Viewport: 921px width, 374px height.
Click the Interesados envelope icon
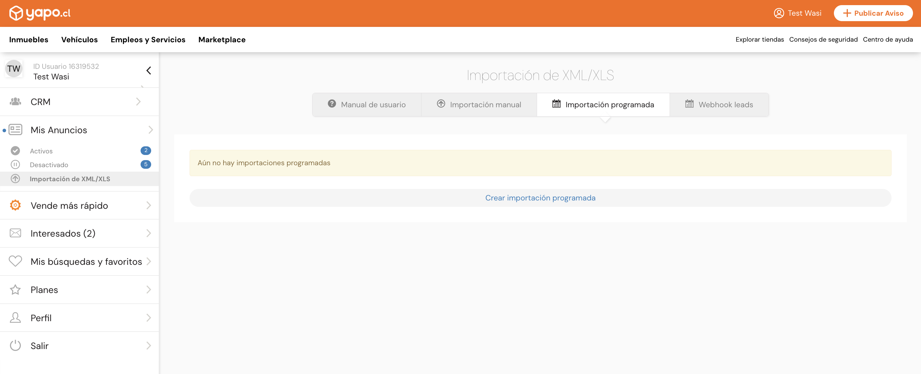pyautogui.click(x=15, y=233)
